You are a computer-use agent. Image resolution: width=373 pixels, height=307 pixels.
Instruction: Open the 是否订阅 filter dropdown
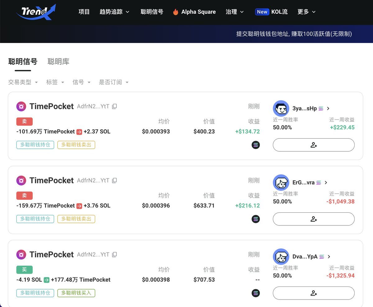click(x=114, y=82)
